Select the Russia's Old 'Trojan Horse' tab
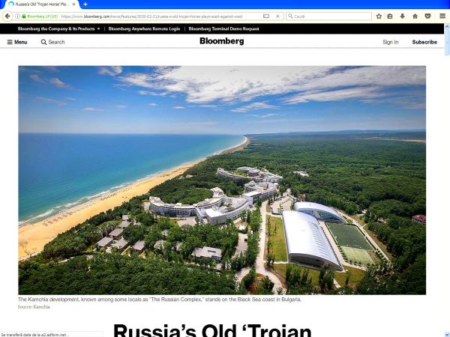450x337 pixels. tap(41, 4)
